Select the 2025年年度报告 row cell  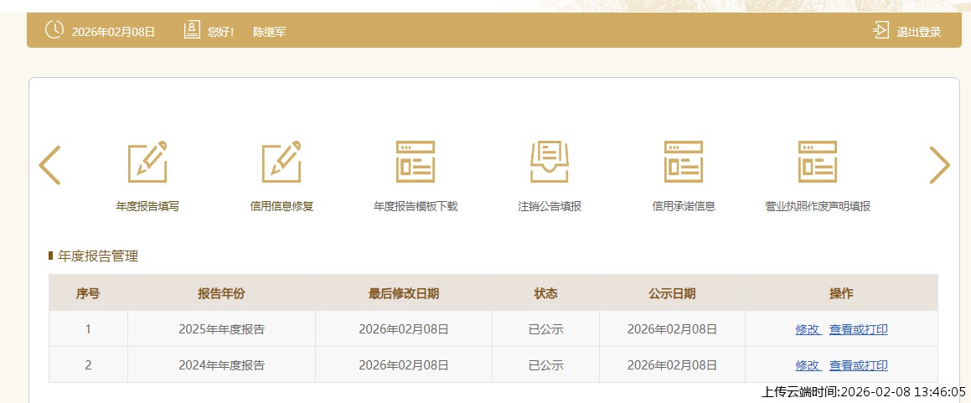pyautogui.click(x=221, y=329)
